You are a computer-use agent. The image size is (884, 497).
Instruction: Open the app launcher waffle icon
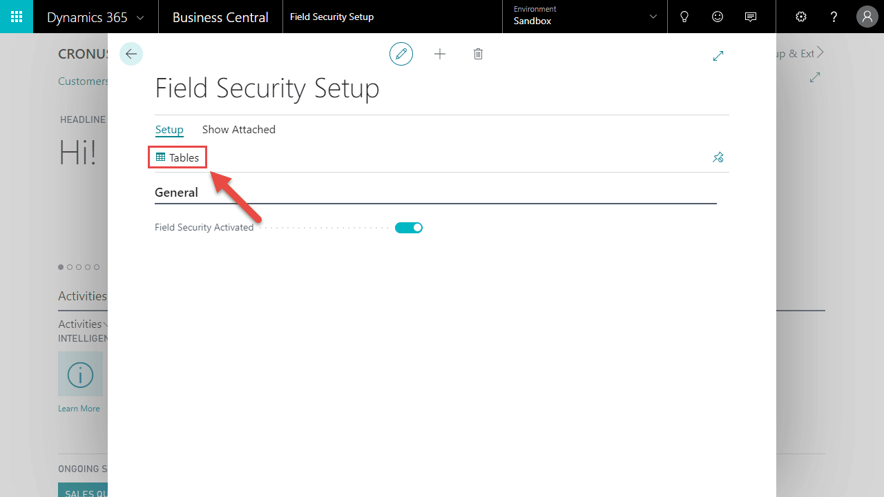[17, 17]
